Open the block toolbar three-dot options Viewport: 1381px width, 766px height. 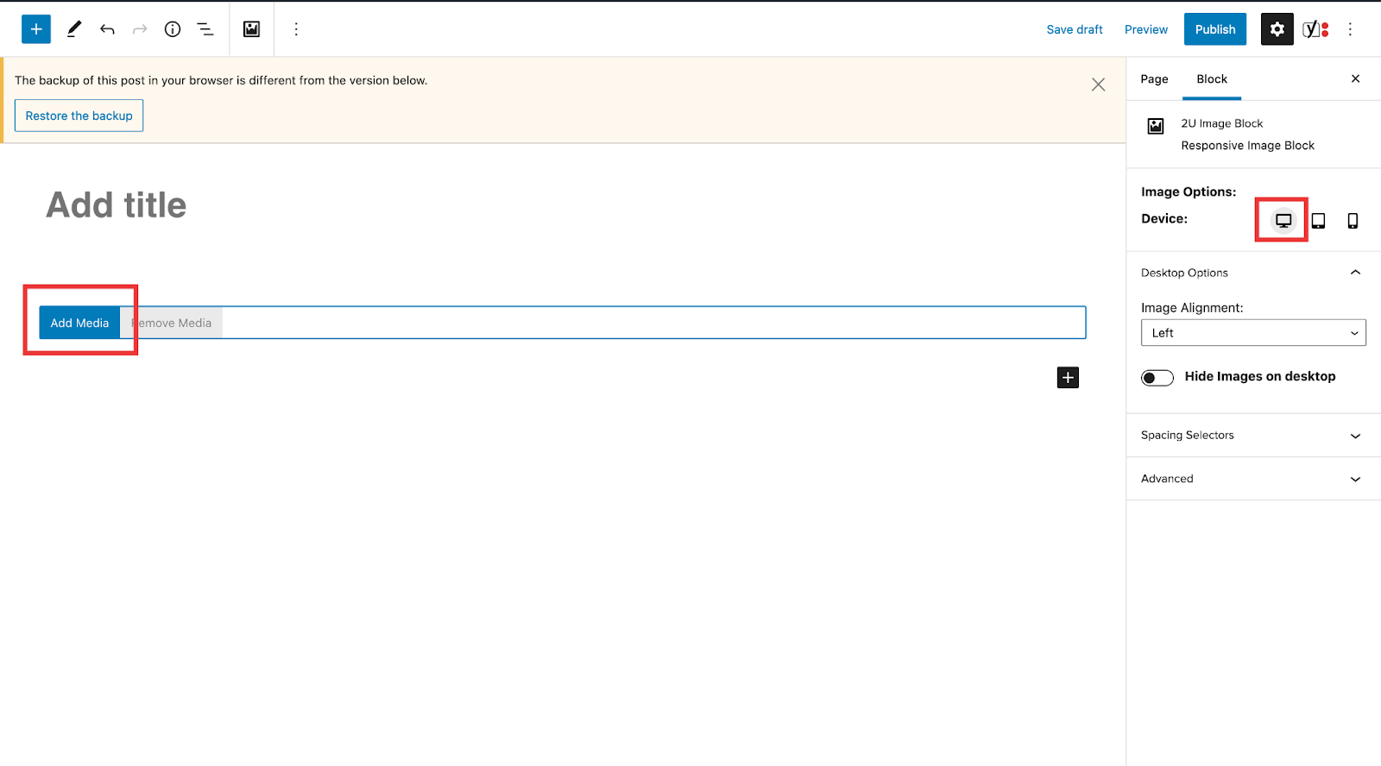296,29
